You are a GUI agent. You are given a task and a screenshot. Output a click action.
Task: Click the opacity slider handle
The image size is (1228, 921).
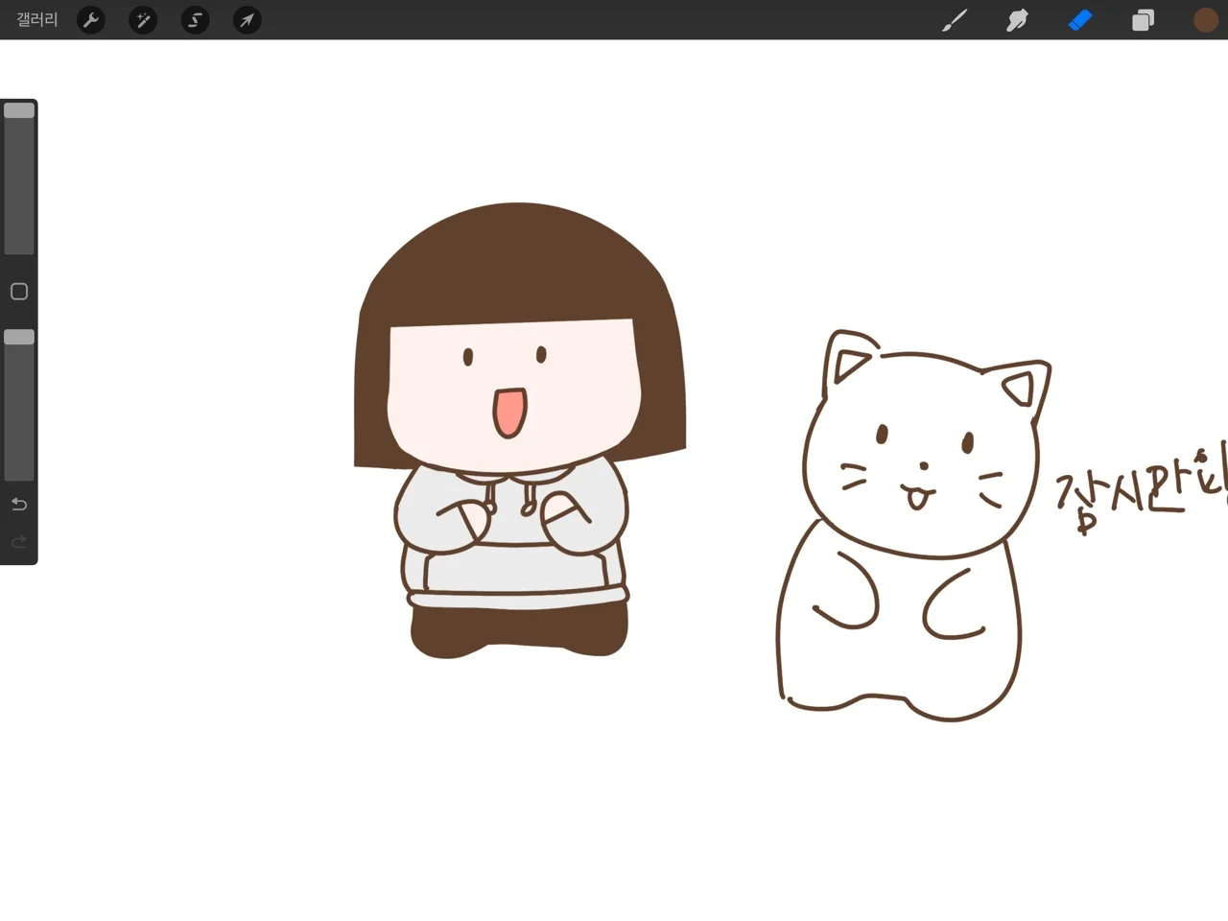click(x=19, y=337)
